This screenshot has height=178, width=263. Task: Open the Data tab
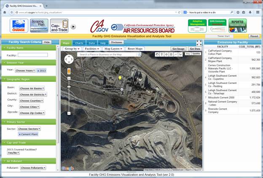point(91,43)
